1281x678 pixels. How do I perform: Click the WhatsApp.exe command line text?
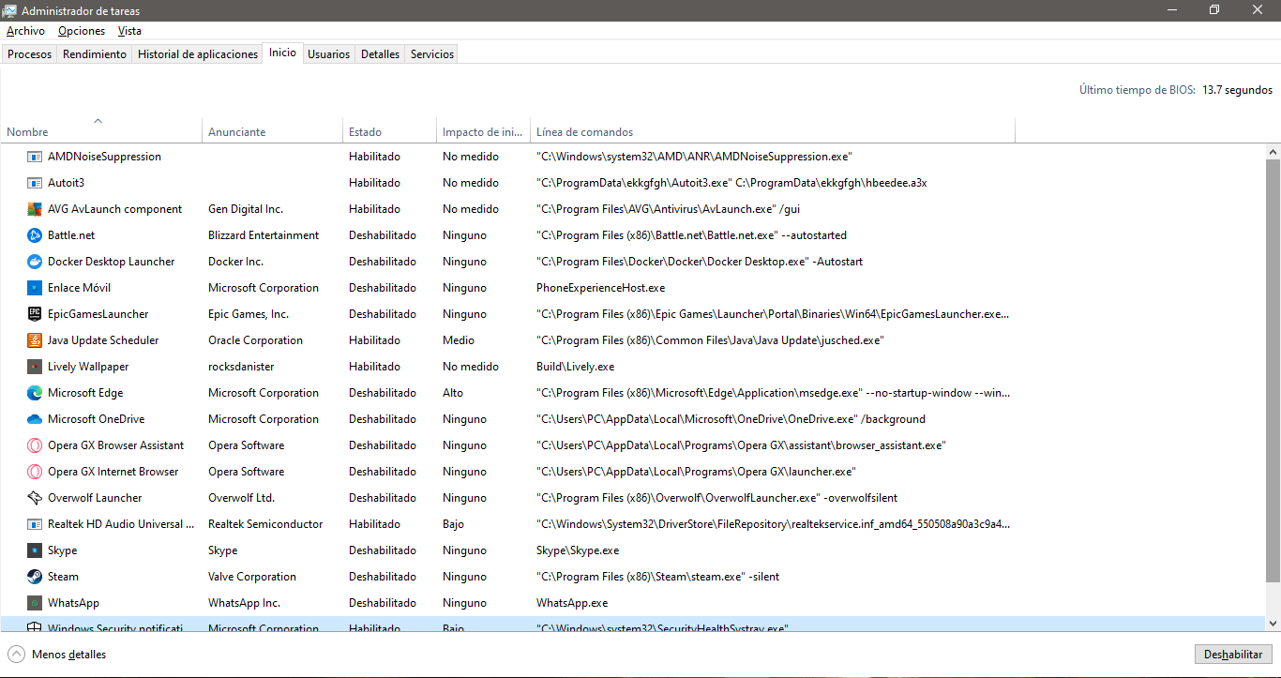point(572,603)
